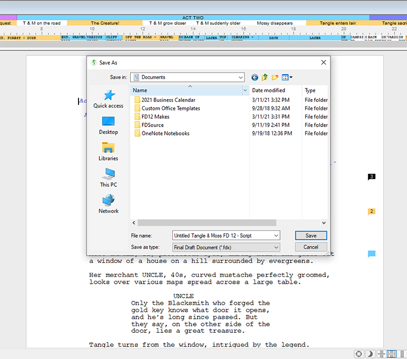Click the File name input field

click(222, 235)
